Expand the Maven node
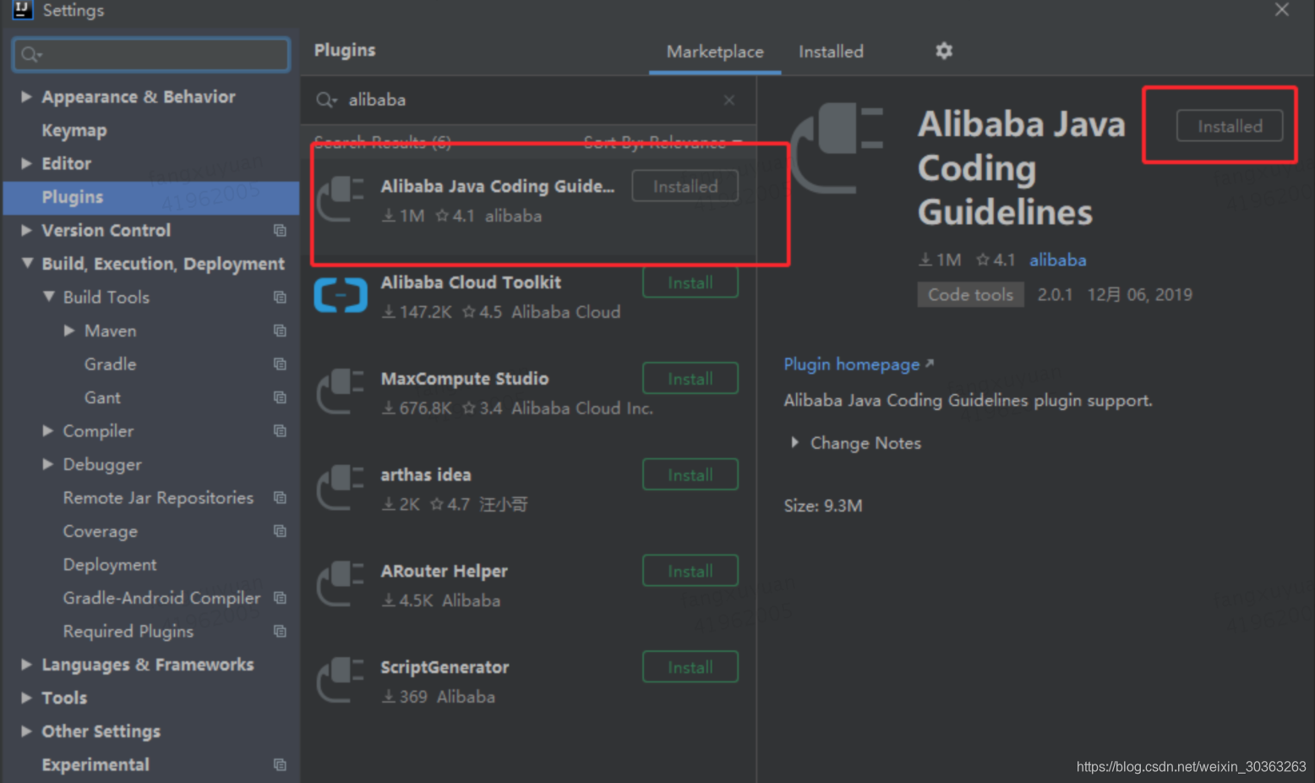The width and height of the screenshot is (1315, 783). tap(69, 331)
